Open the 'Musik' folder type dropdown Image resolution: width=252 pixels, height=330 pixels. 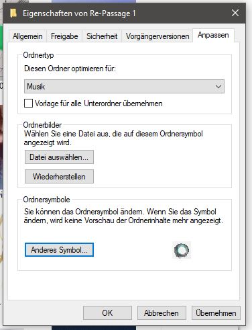[124, 87]
